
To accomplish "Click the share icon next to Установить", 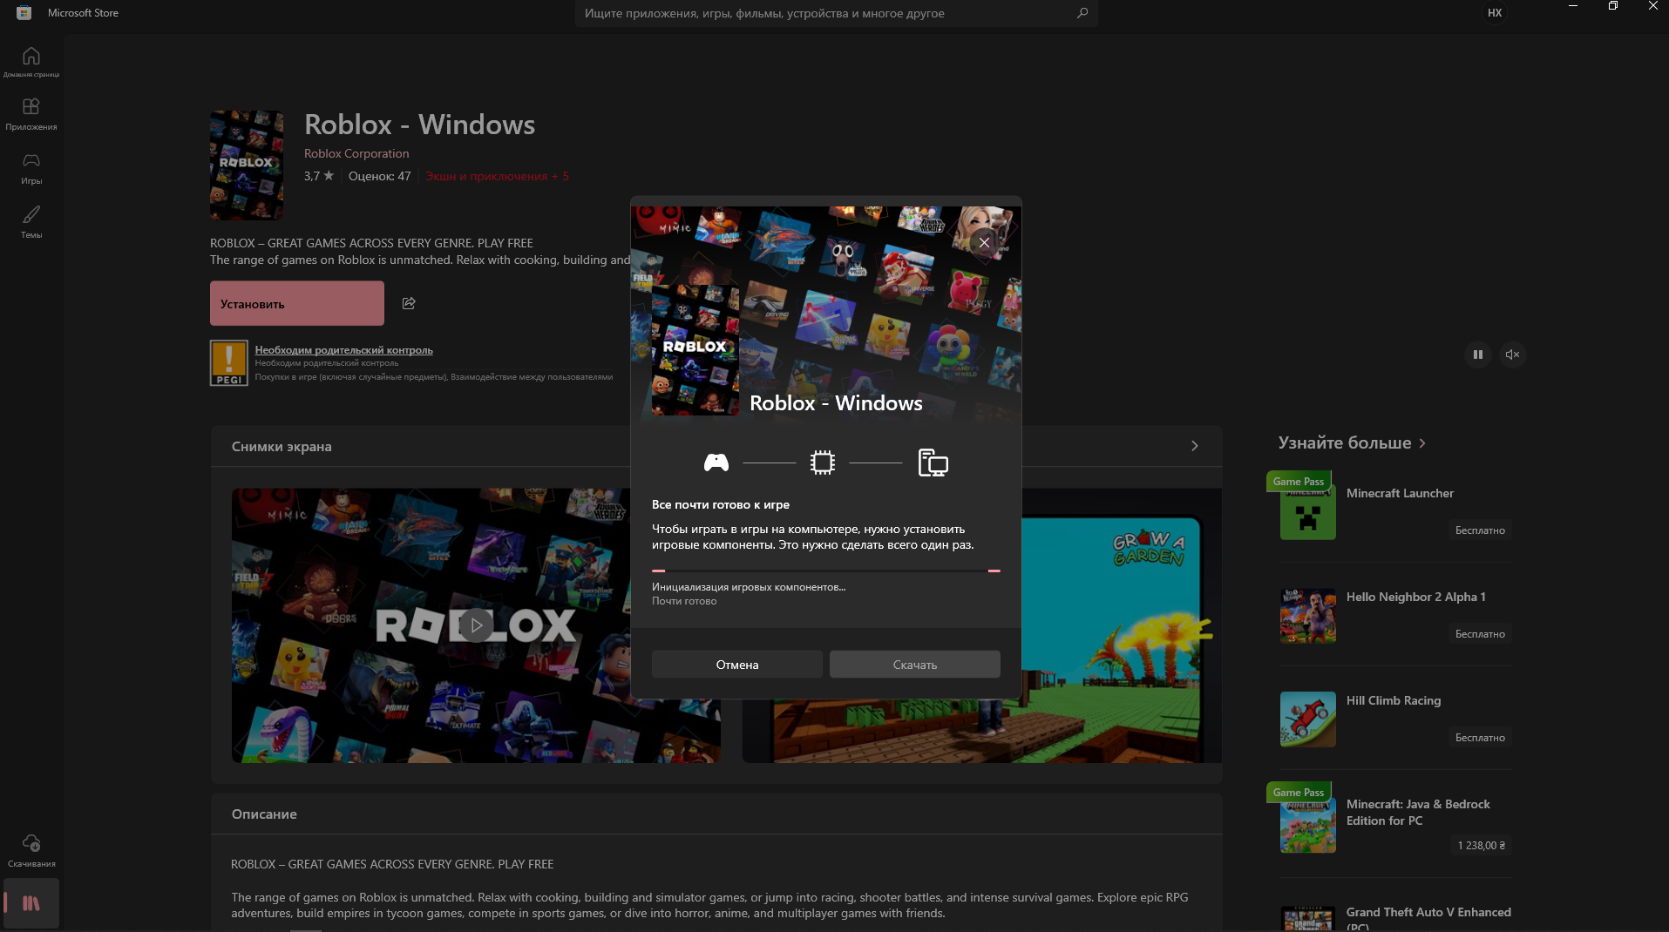I will click(409, 303).
